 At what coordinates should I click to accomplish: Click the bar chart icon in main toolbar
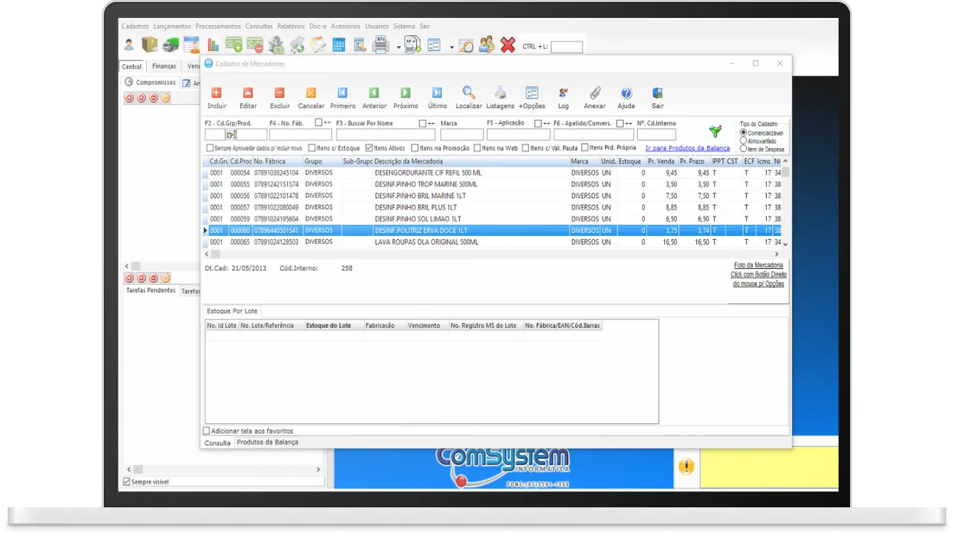pyautogui.click(x=213, y=45)
